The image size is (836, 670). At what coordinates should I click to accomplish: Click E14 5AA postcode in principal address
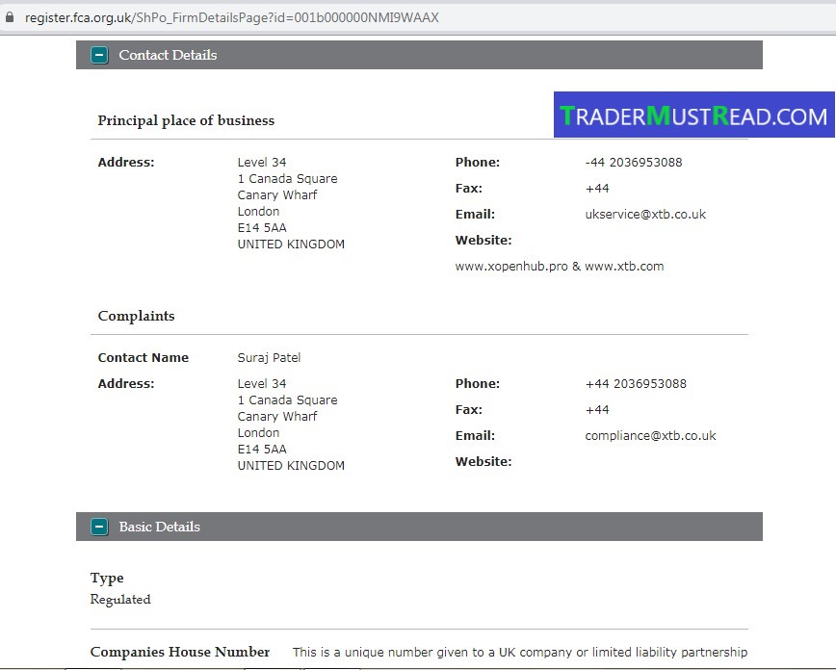click(x=262, y=227)
